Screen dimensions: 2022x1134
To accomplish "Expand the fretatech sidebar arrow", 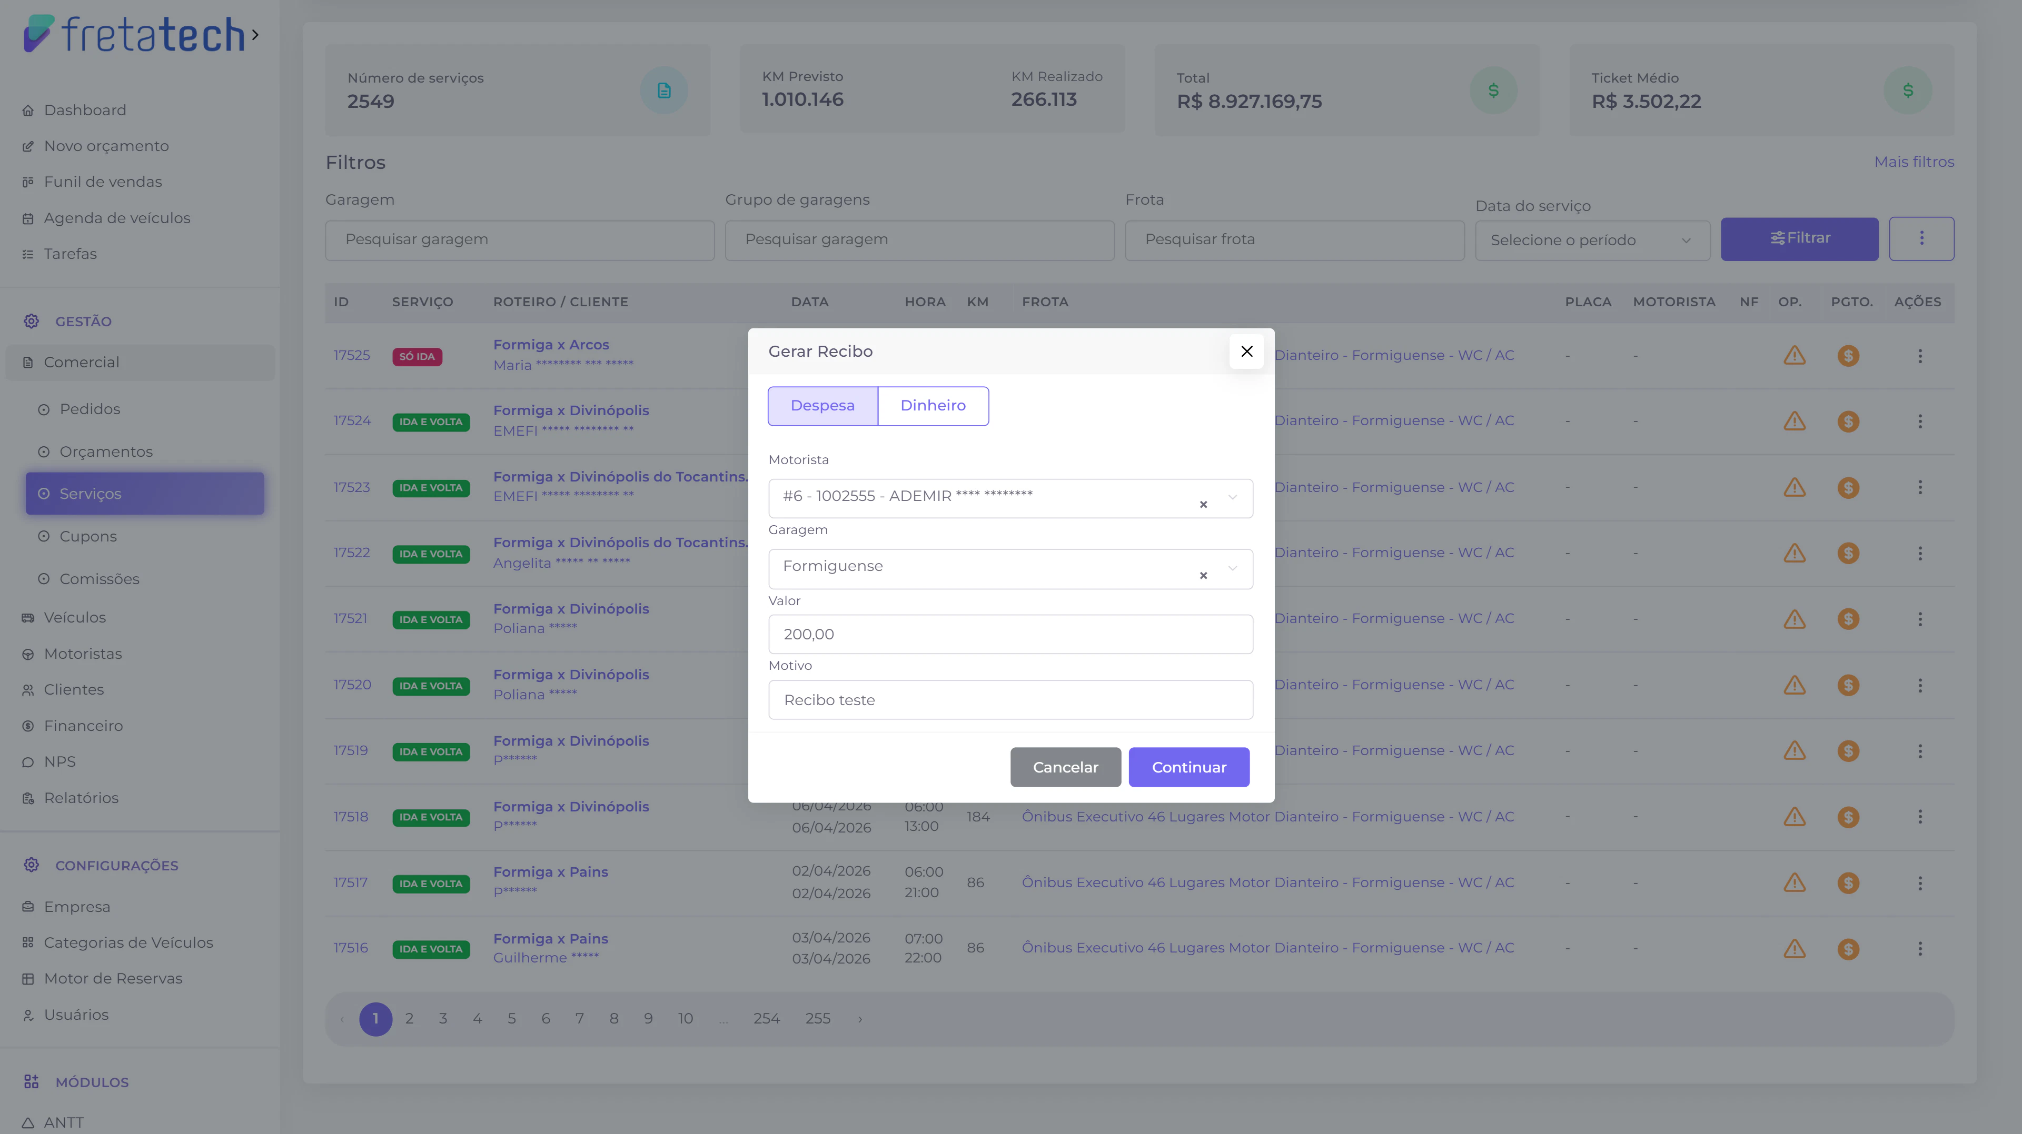I will (255, 35).
